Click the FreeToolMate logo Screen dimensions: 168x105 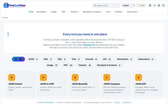14,5
